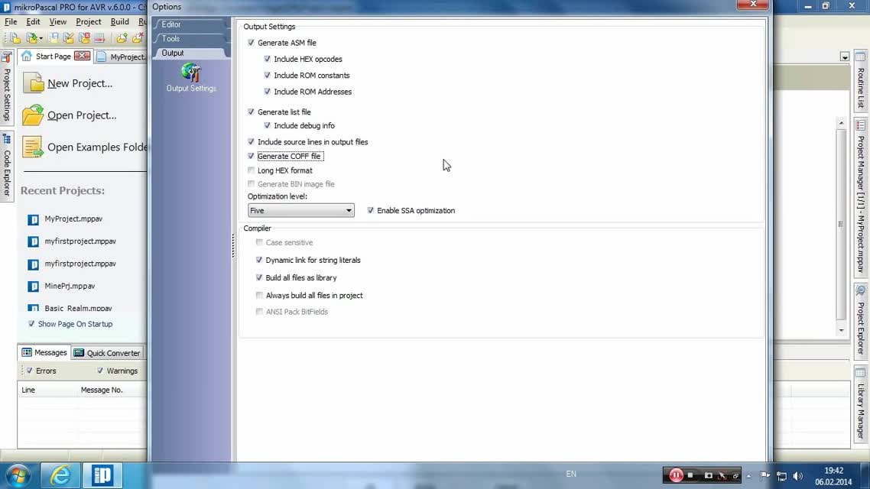The image size is (870, 489).
Task: Switch to the Quick Converter tab
Action: (108, 353)
